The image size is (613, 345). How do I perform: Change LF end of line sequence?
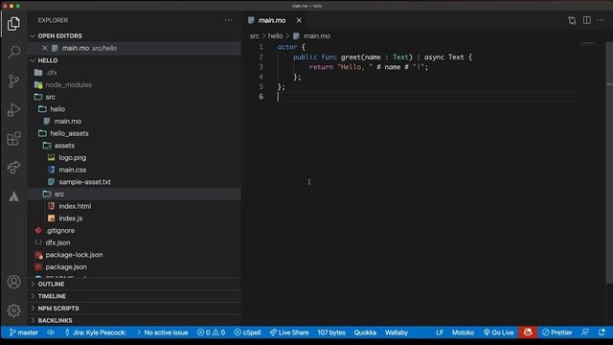[440, 333]
